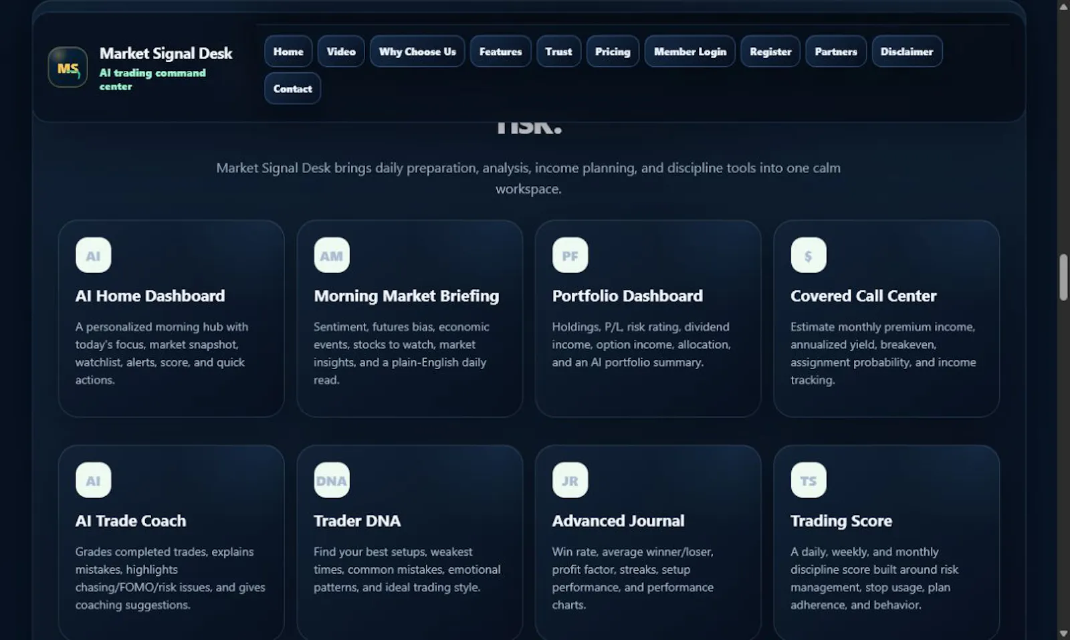Image resolution: width=1070 pixels, height=640 pixels.
Task: Click the 'Sentiment, futures bias' description
Action: [x=401, y=353]
